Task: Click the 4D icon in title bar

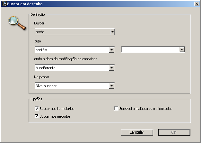Action: [4, 4]
